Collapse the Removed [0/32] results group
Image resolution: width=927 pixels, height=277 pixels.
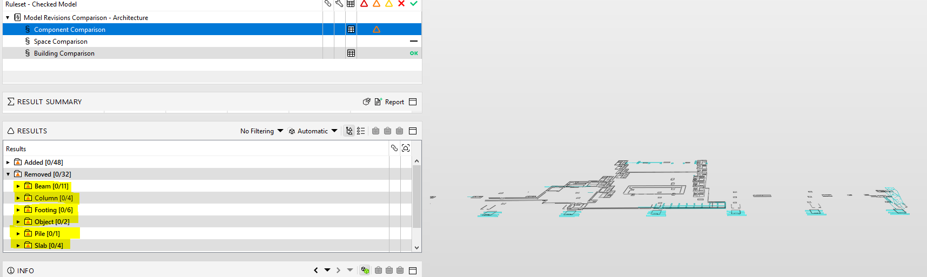pyautogui.click(x=8, y=174)
